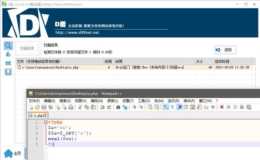Image resolution: width=260 pixels, height=160 pixels.
Task: Click the Print toolbar icon
Action: pos(71,107)
